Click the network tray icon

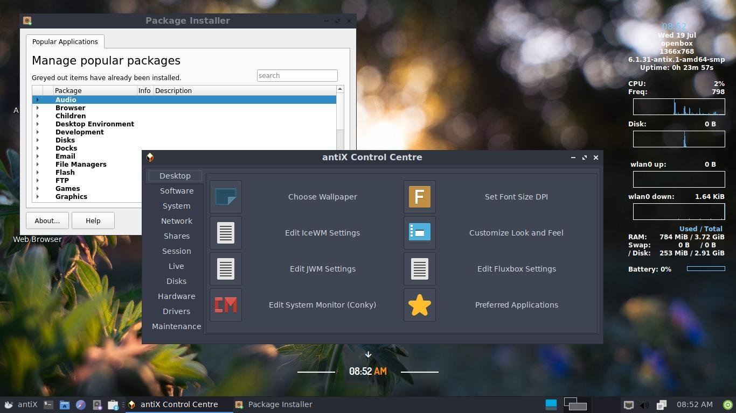point(628,404)
